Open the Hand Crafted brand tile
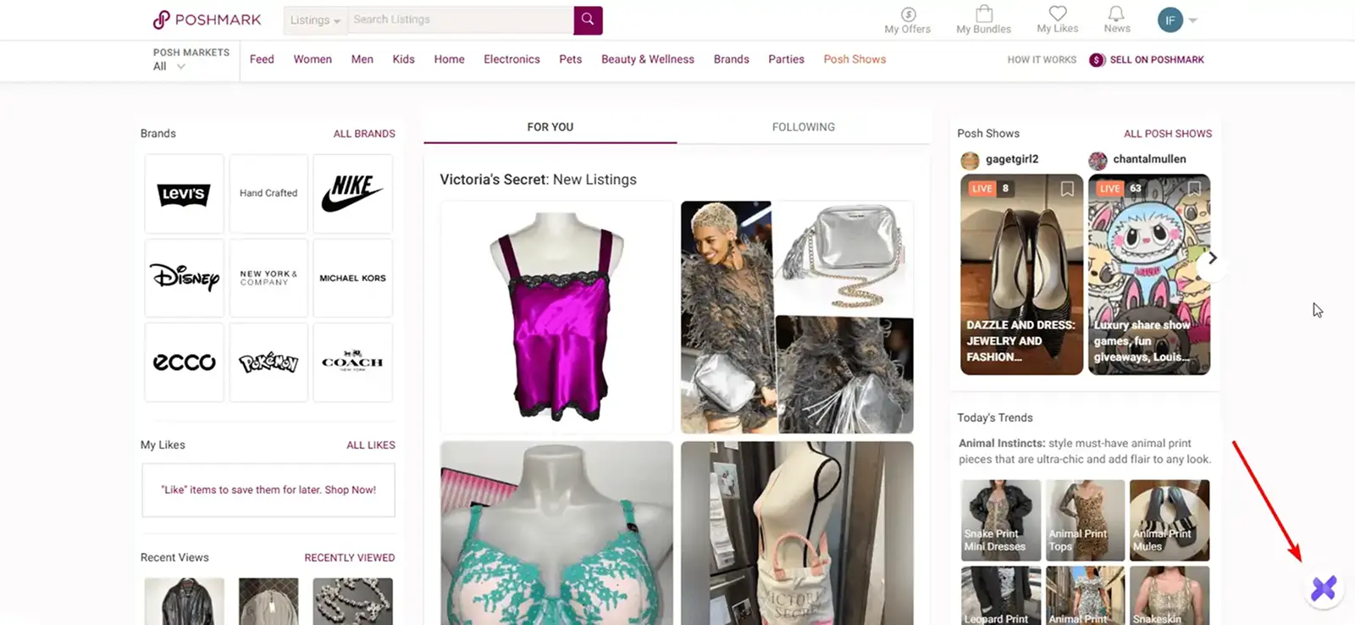The height and width of the screenshot is (625, 1355). (x=268, y=194)
